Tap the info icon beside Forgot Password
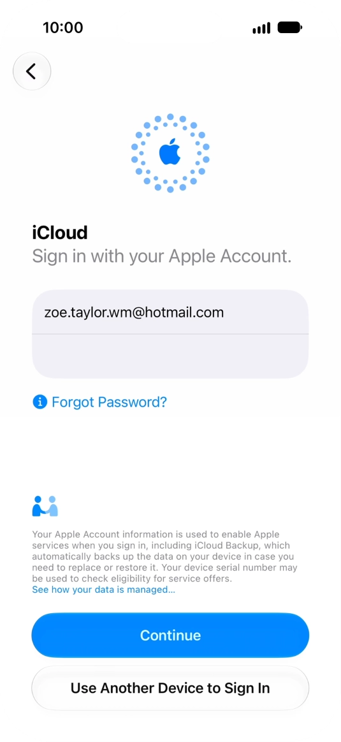 (40, 402)
